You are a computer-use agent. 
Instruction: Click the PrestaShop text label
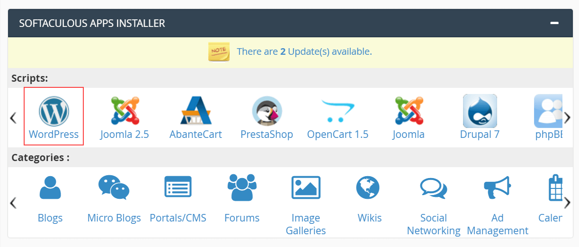267,135
